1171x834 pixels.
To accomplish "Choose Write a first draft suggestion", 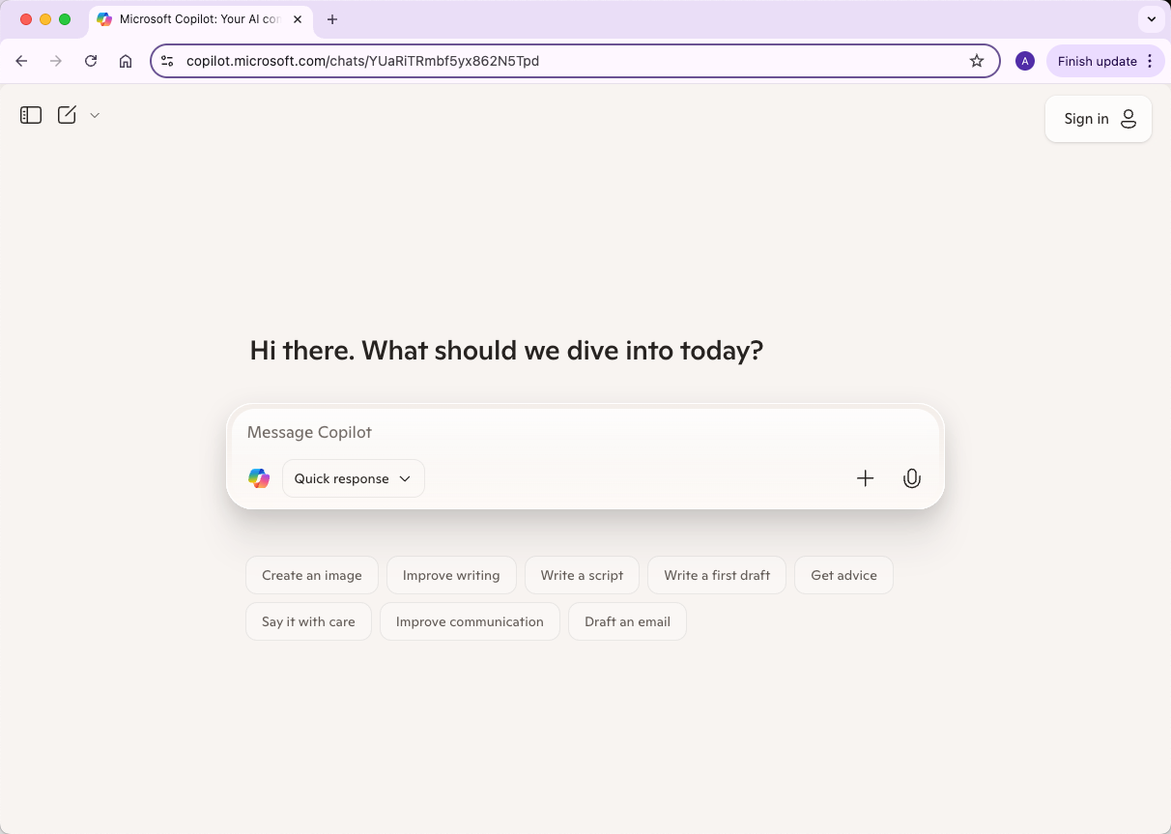I will pos(717,575).
